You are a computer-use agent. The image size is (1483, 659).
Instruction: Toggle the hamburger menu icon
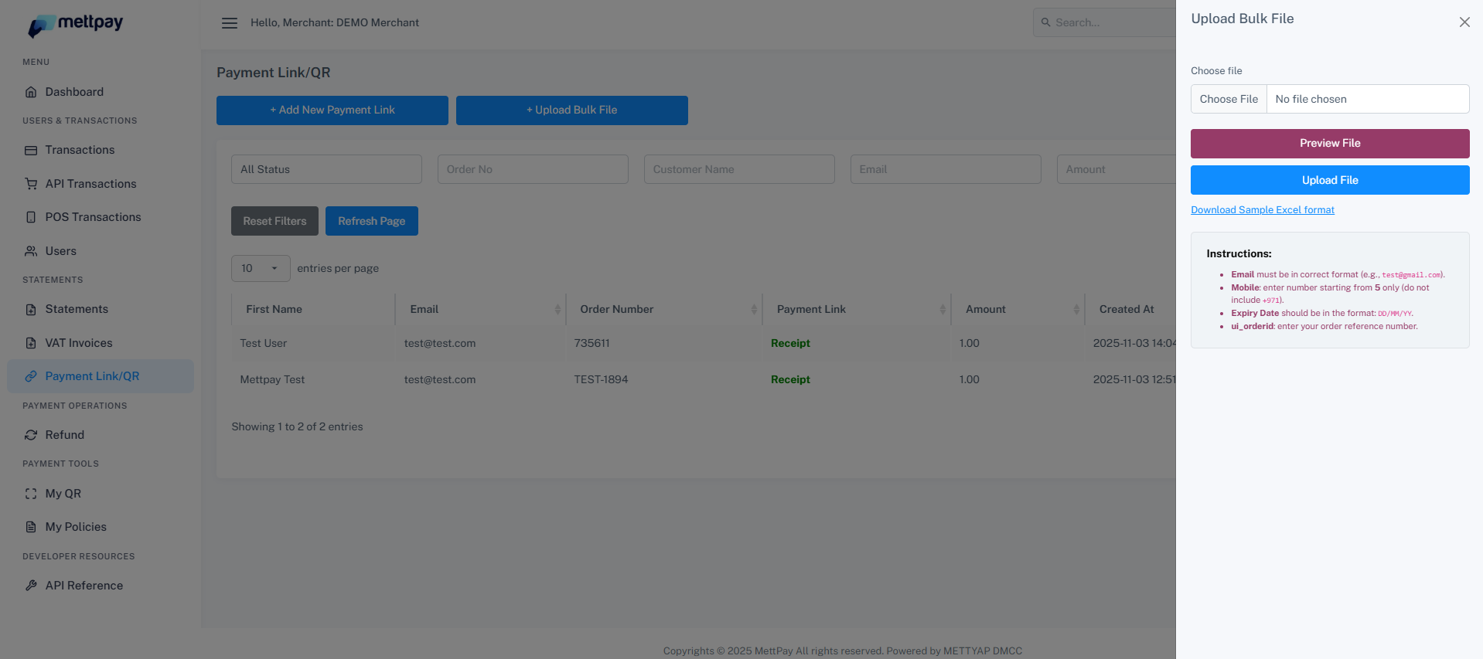(230, 23)
